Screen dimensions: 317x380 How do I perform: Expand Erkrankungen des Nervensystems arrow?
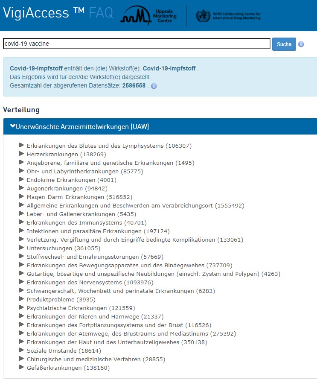coord(22,282)
